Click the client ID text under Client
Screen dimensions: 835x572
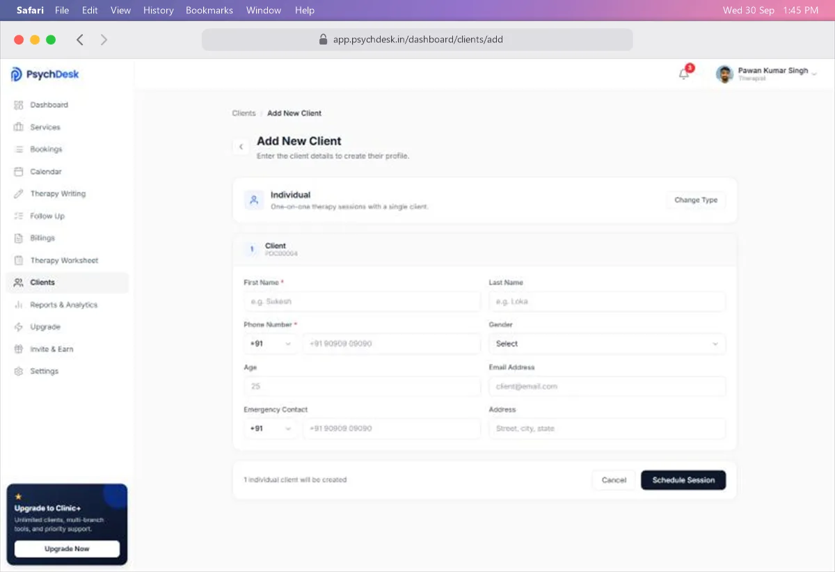pos(281,254)
